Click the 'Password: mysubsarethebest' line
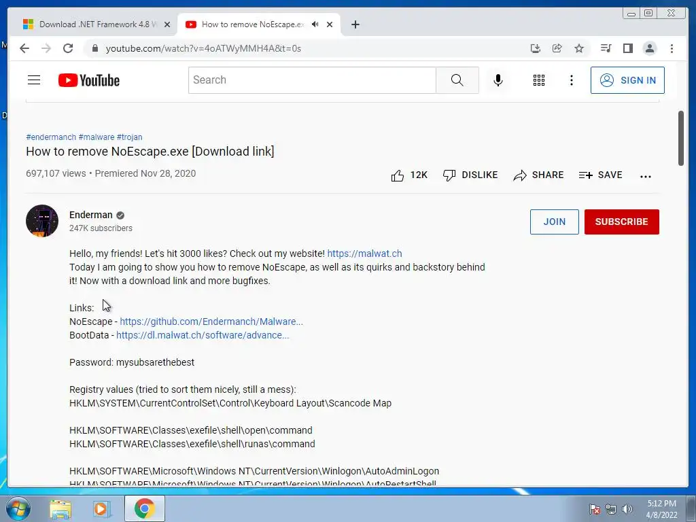Image resolution: width=696 pixels, height=522 pixels. pos(132,362)
